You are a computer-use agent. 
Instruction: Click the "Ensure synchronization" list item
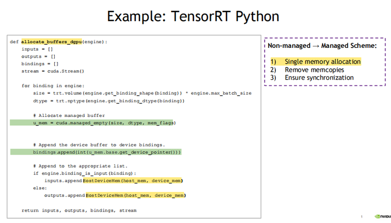click(x=319, y=78)
